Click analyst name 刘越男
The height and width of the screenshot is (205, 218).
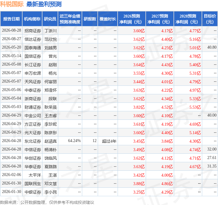pyautogui.click(x=50, y=48)
